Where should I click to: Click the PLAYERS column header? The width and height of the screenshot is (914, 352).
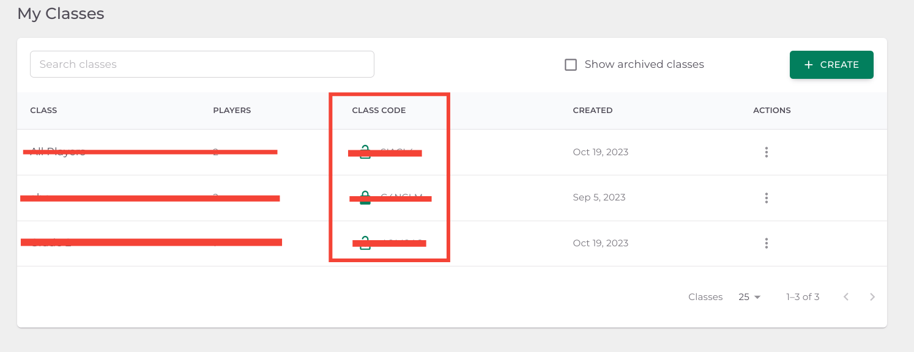(232, 110)
